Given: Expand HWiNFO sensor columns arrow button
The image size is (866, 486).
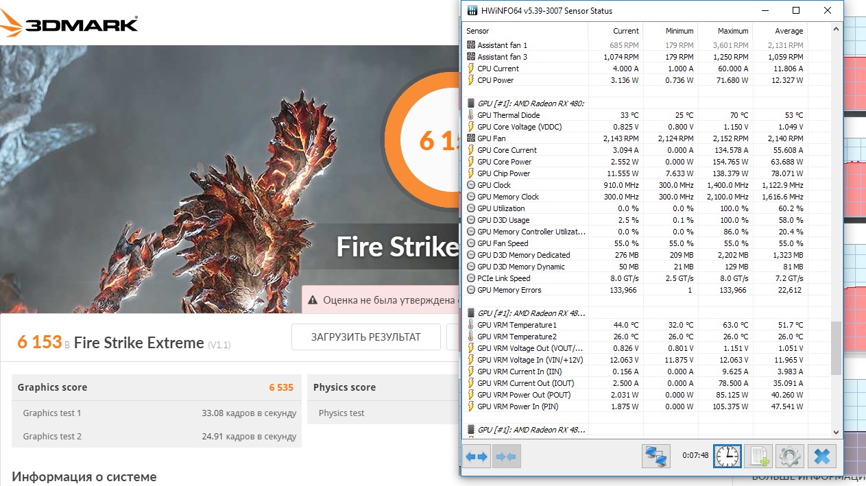Looking at the screenshot, I should coord(476,456).
